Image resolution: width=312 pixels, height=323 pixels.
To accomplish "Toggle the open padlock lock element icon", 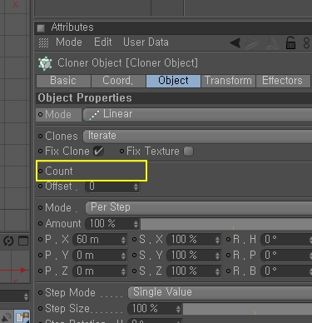I will [x=290, y=43].
